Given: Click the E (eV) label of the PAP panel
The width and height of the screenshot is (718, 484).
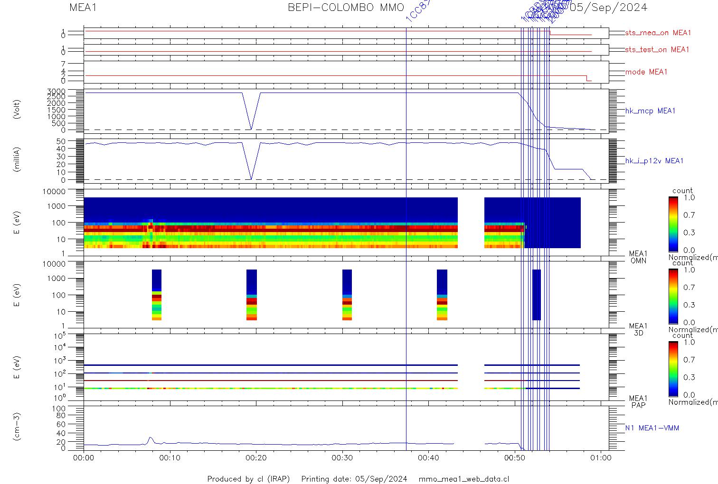Looking at the screenshot, I should click(x=17, y=367).
